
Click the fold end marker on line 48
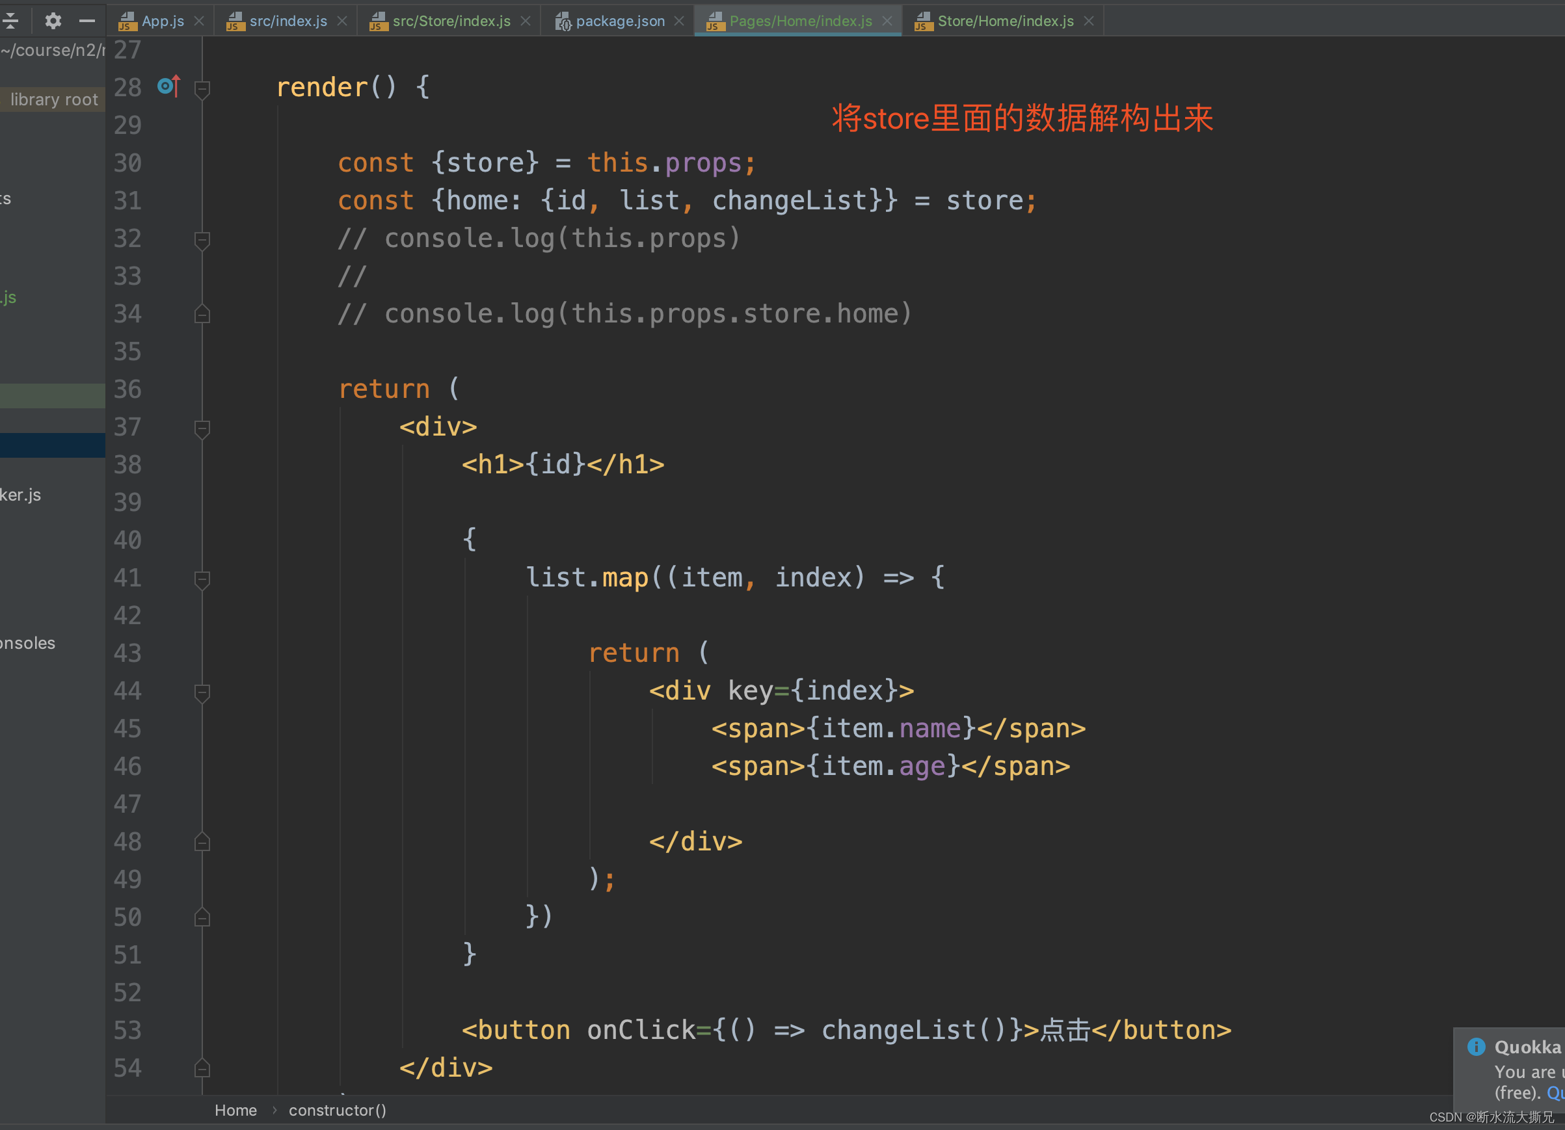202,841
